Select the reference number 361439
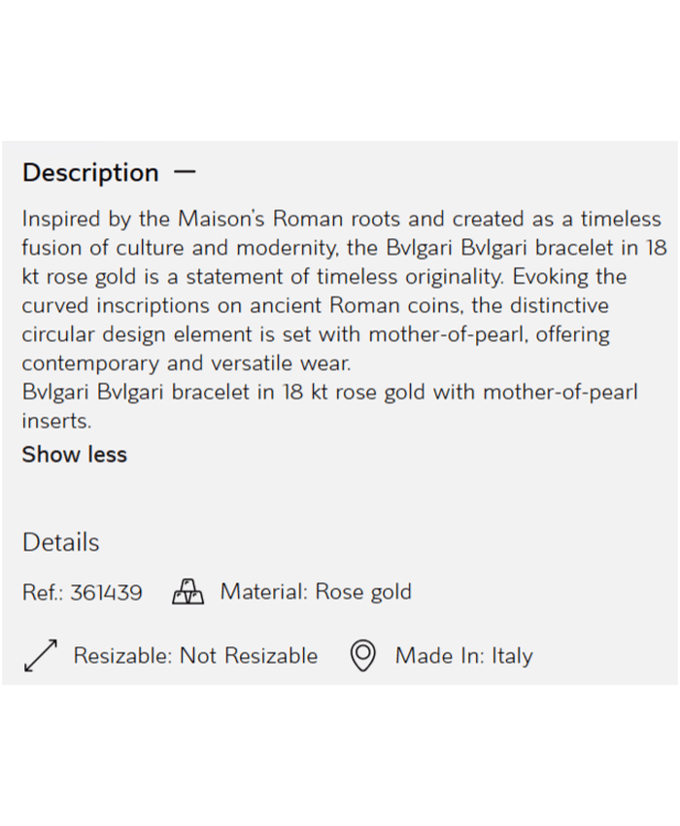The height and width of the screenshot is (826, 680). [x=106, y=593]
